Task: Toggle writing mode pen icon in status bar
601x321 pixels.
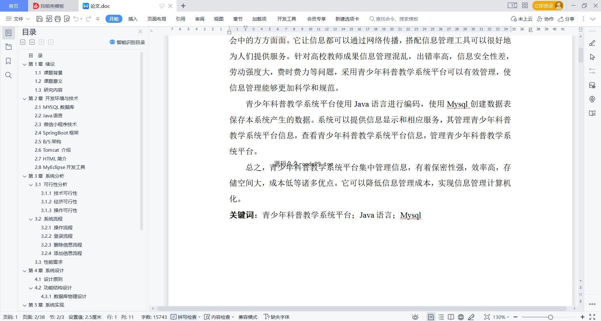Action: tap(471, 317)
